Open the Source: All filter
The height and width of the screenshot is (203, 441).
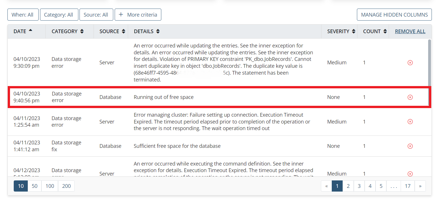(96, 15)
